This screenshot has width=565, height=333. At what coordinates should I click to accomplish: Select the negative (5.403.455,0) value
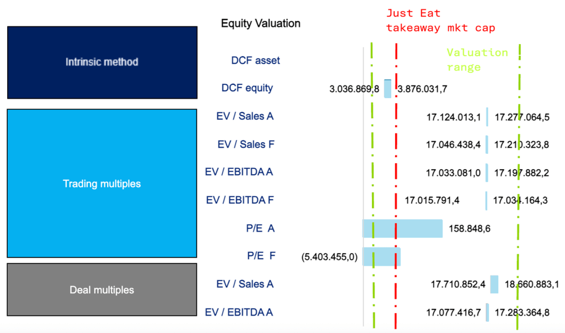[x=330, y=256]
